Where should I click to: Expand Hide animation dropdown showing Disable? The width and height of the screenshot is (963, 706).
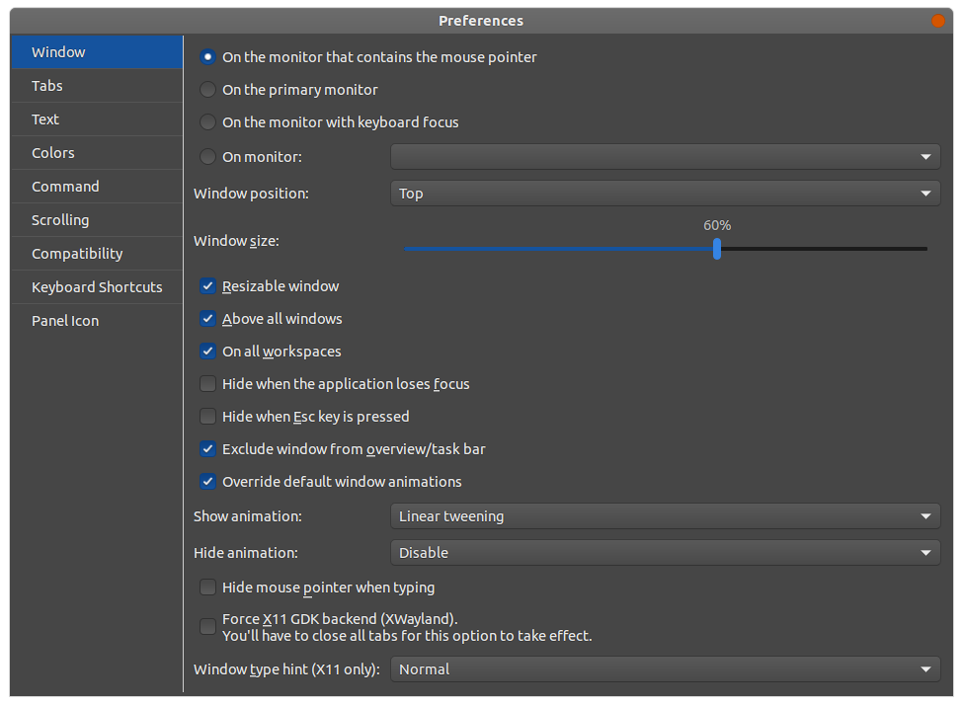coord(665,553)
